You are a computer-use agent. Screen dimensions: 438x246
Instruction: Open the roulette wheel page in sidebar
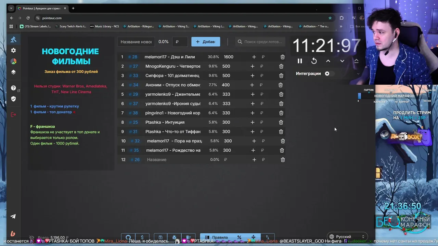pyautogui.click(x=13, y=61)
